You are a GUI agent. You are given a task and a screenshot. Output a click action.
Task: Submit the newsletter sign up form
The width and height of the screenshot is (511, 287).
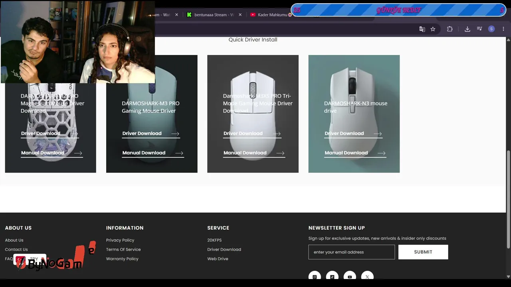tap(423, 252)
